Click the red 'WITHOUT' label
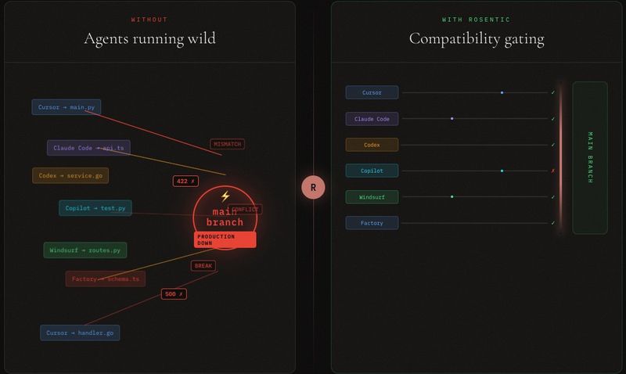The image size is (626, 374). (149, 20)
